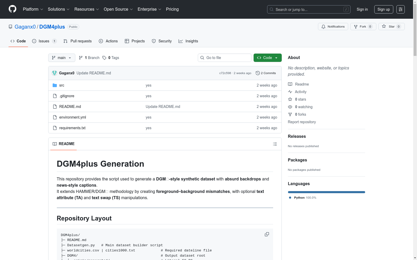Click the Python languages progress bar
Screen dimensions: 417x260
pos(326,192)
